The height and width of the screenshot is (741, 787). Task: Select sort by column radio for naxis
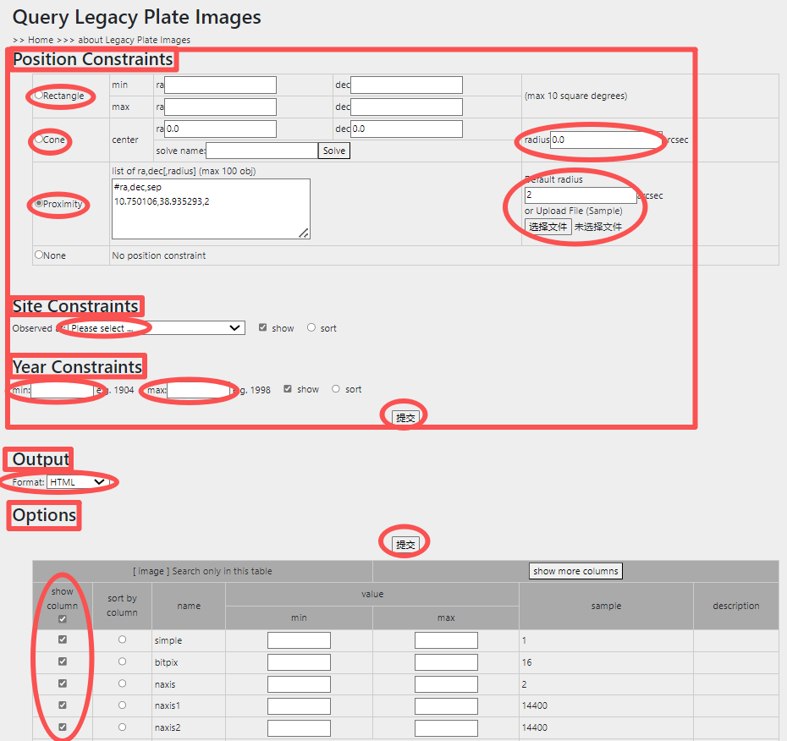click(122, 683)
